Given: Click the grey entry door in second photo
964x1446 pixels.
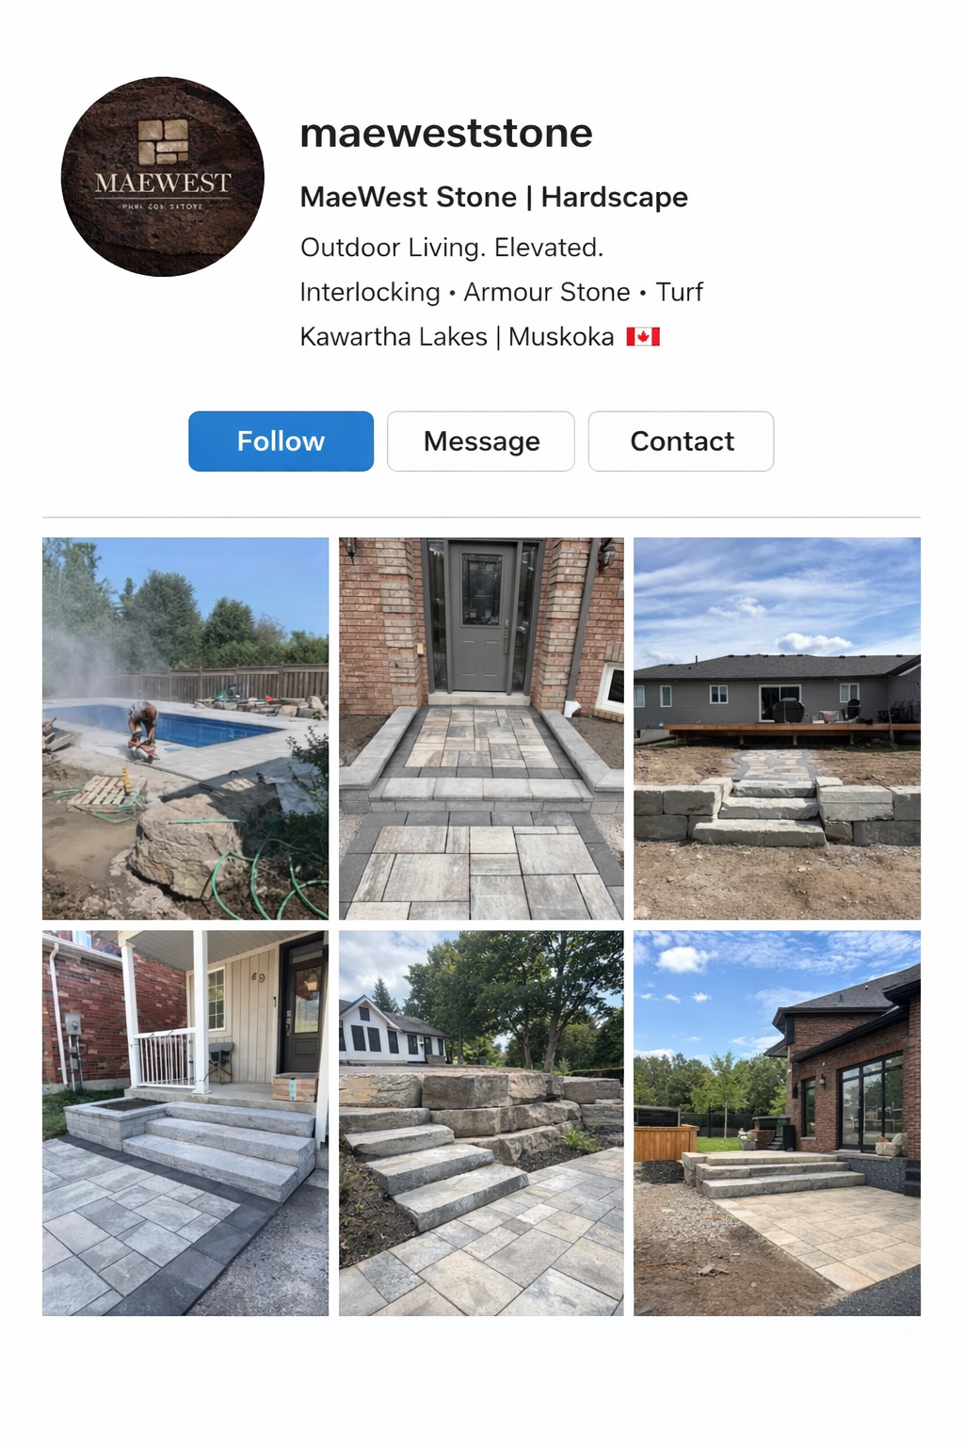Looking at the screenshot, I should 482,617.
